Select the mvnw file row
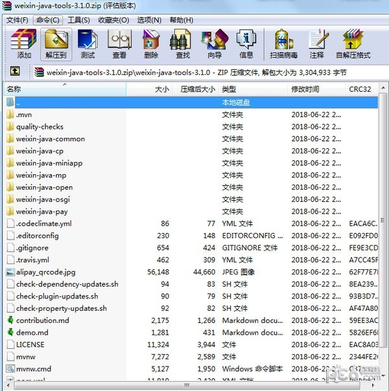 tap(192, 357)
